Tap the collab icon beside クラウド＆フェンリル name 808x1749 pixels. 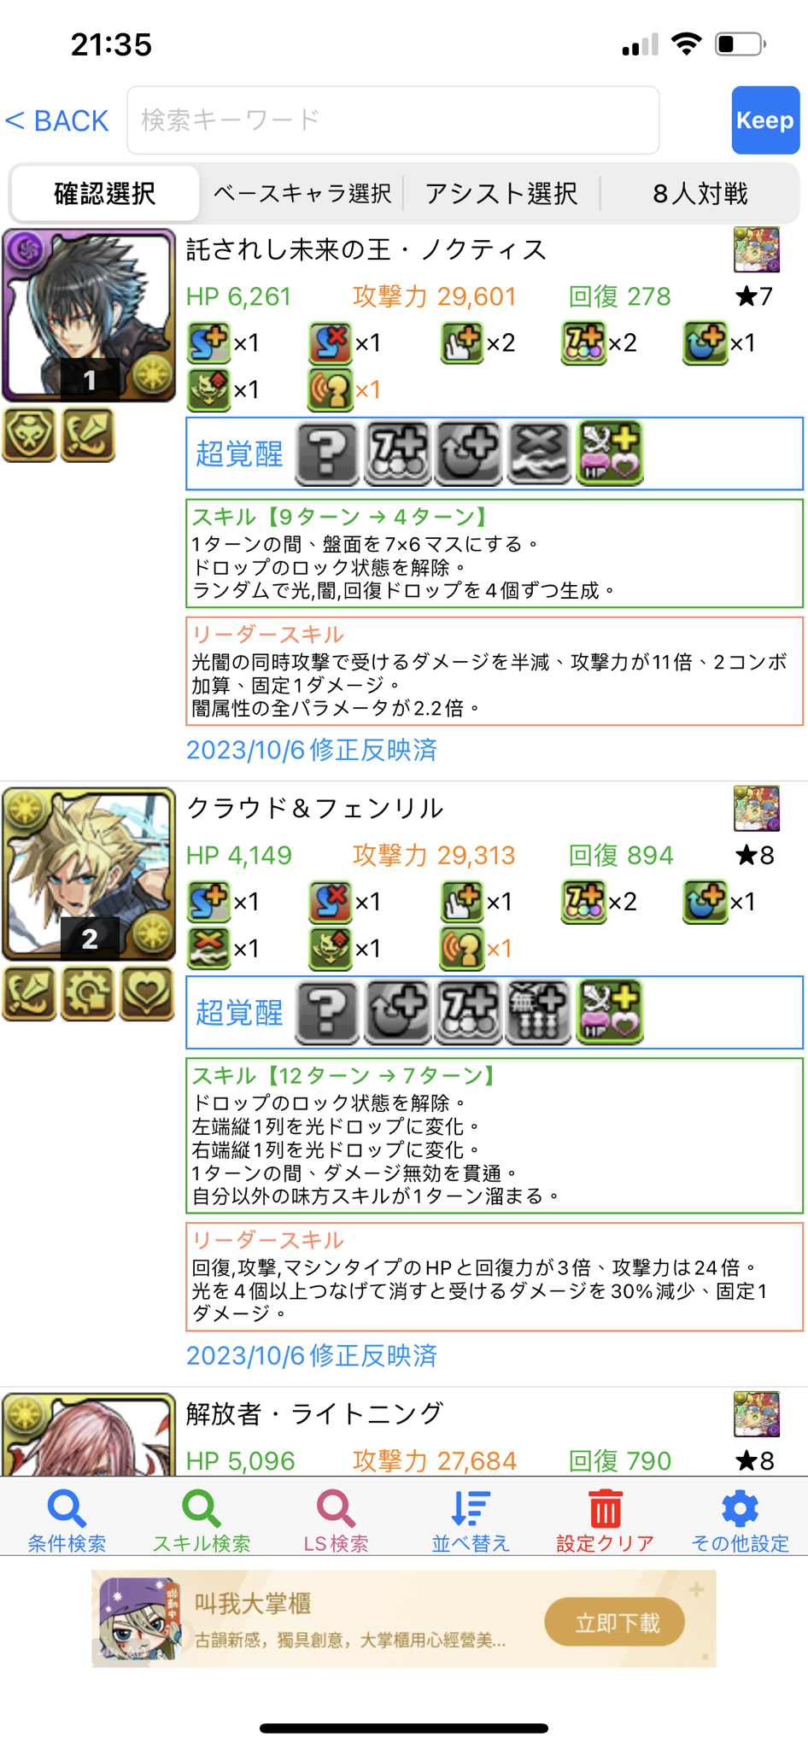(x=757, y=808)
